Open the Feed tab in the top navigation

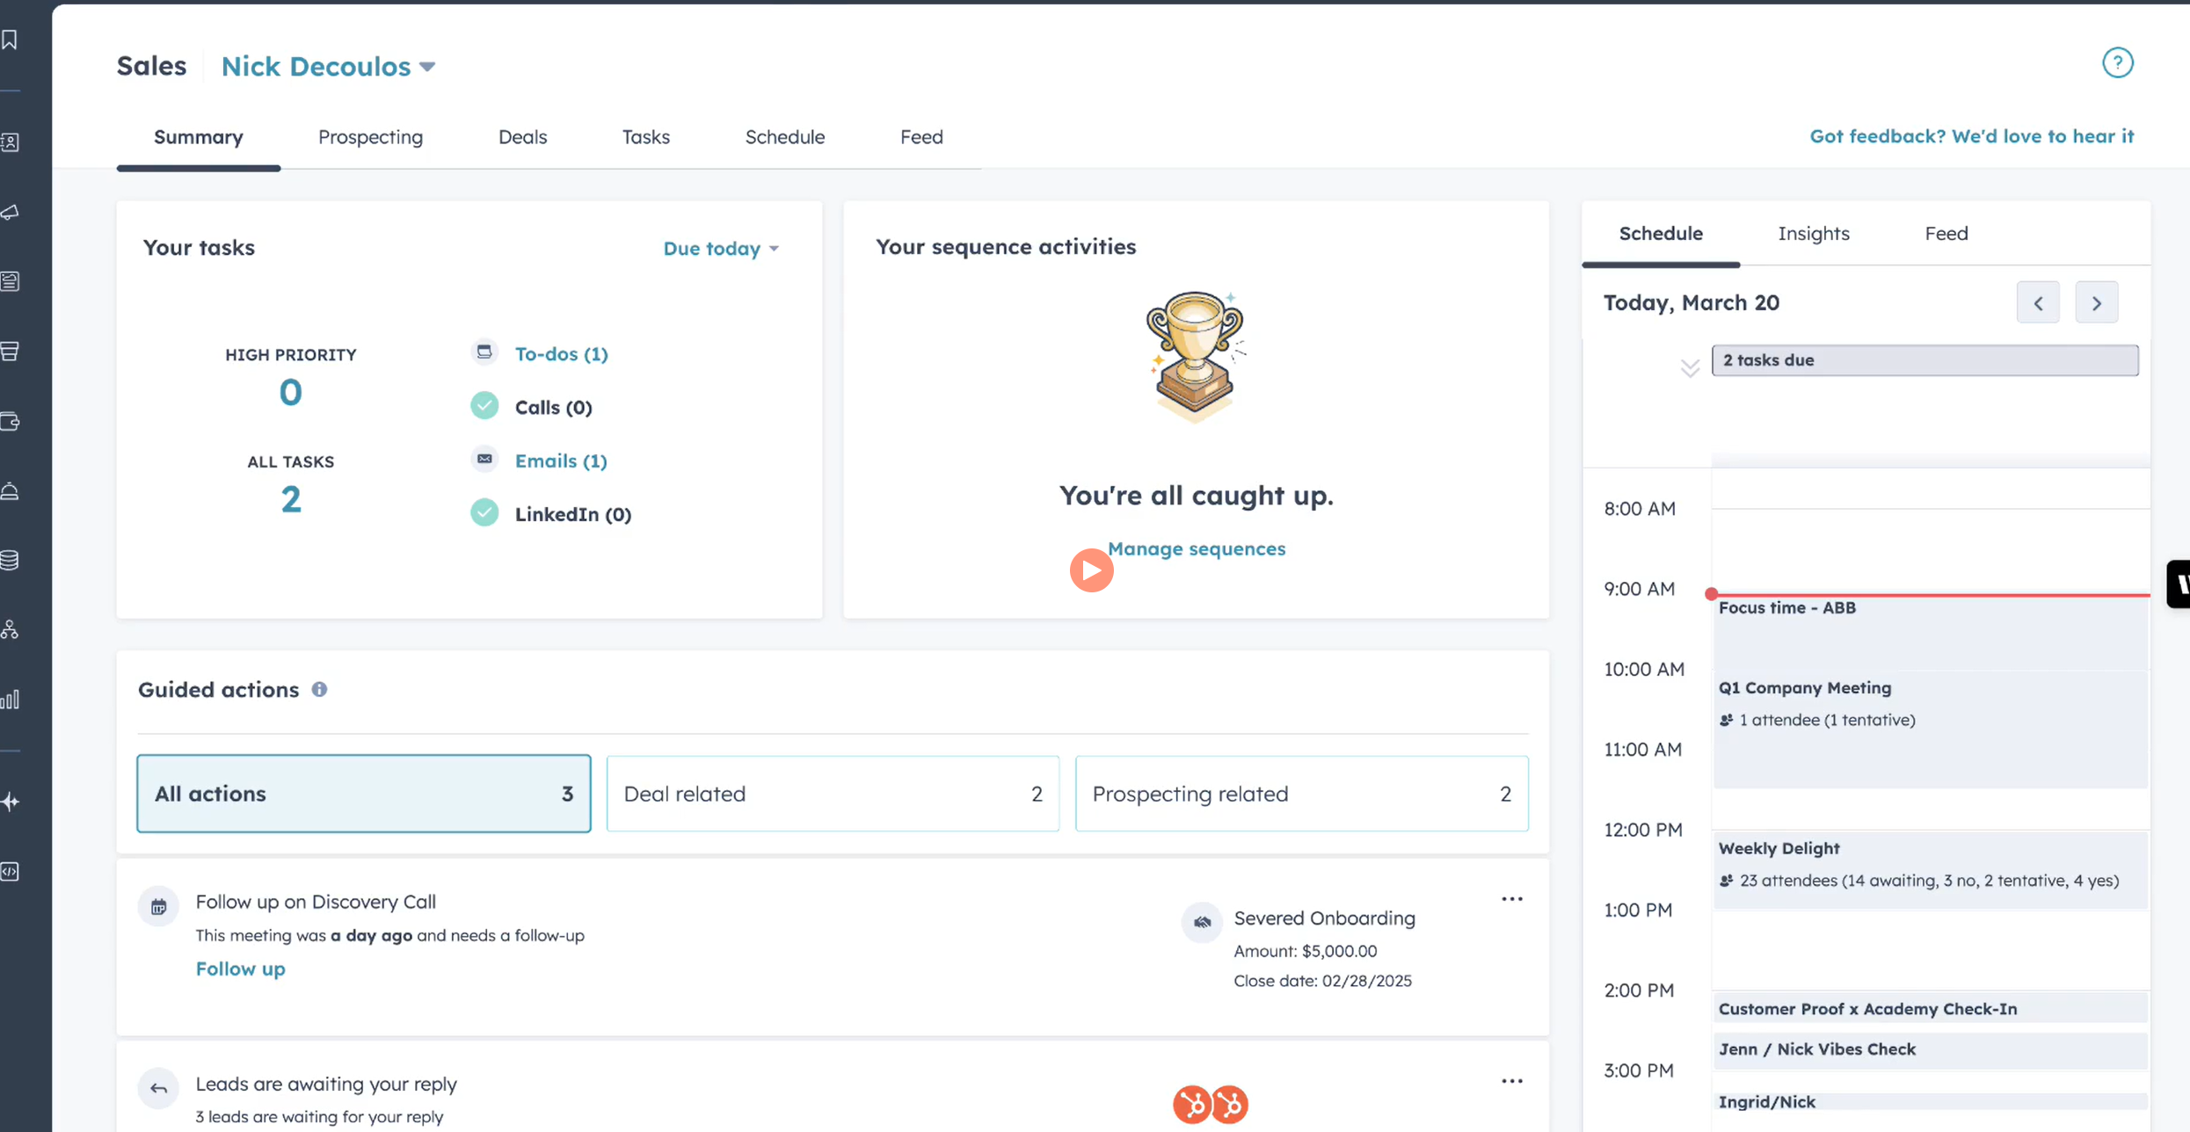point(921,137)
